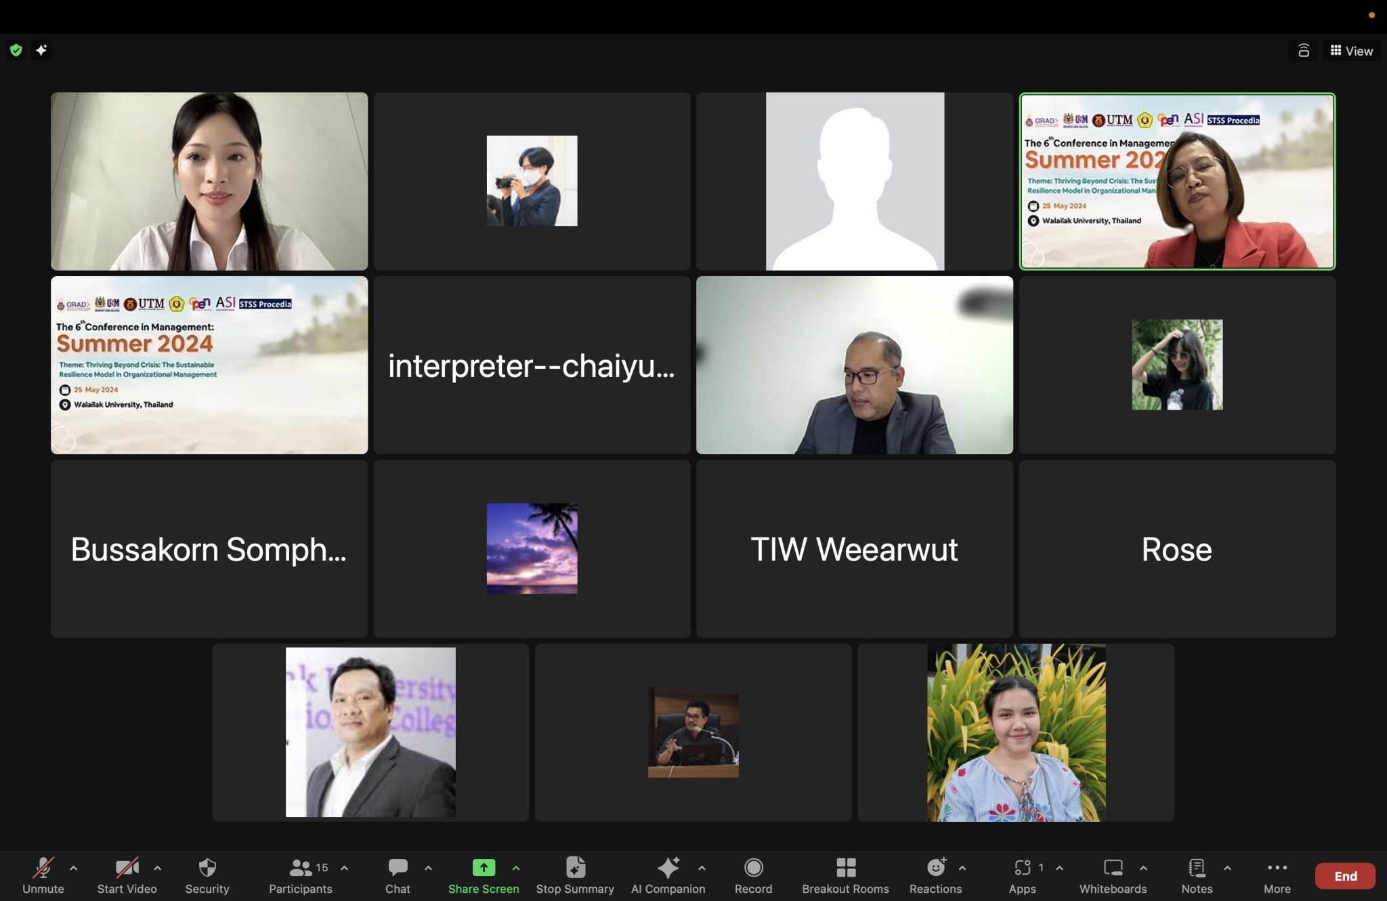Screen dimensions: 1387x901
Task: Open the Whiteboards icon
Action: point(1113,868)
